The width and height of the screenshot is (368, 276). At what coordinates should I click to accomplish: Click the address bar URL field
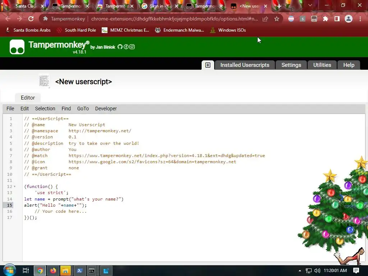(x=174, y=19)
